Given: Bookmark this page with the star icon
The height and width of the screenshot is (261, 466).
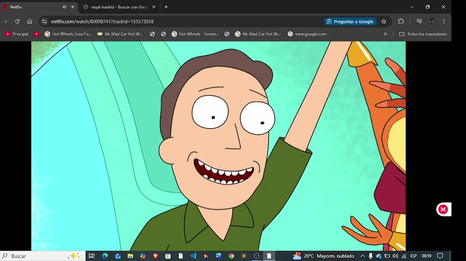Looking at the screenshot, I should point(384,21).
